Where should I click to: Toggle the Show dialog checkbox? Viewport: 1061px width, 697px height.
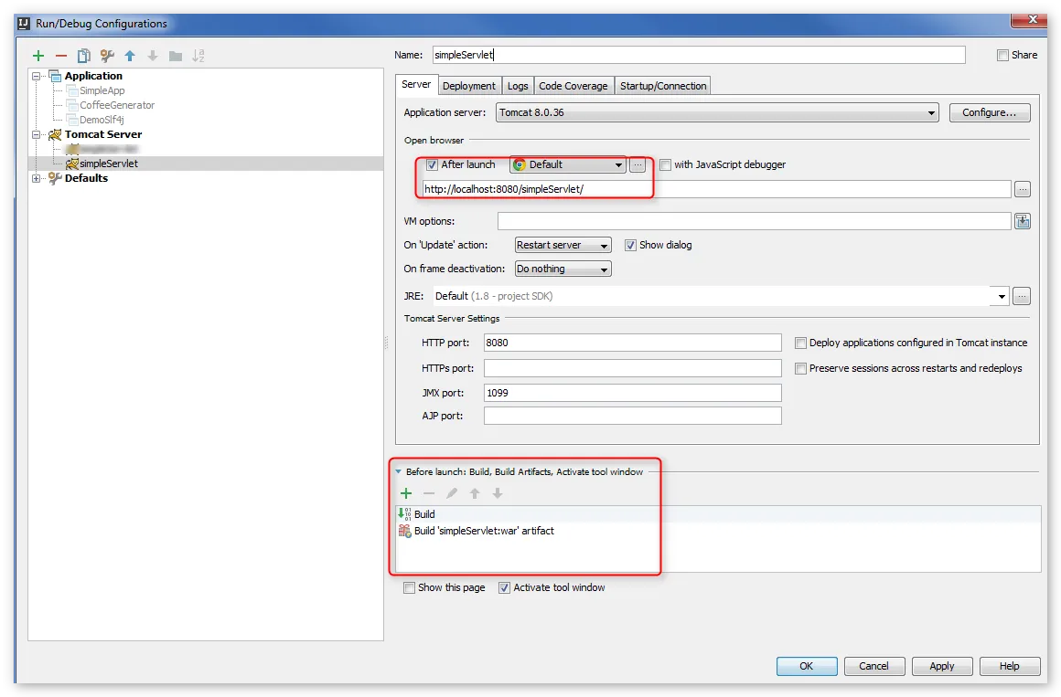point(630,246)
